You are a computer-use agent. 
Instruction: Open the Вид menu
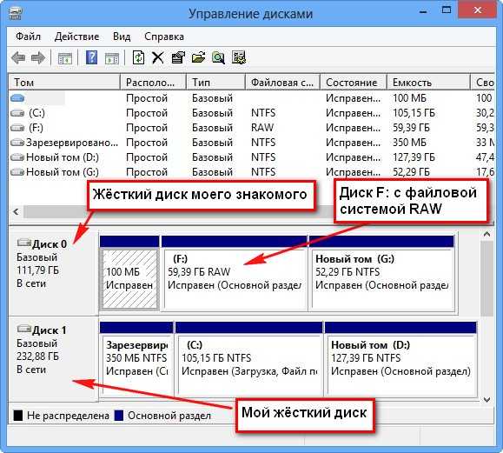click(x=122, y=37)
